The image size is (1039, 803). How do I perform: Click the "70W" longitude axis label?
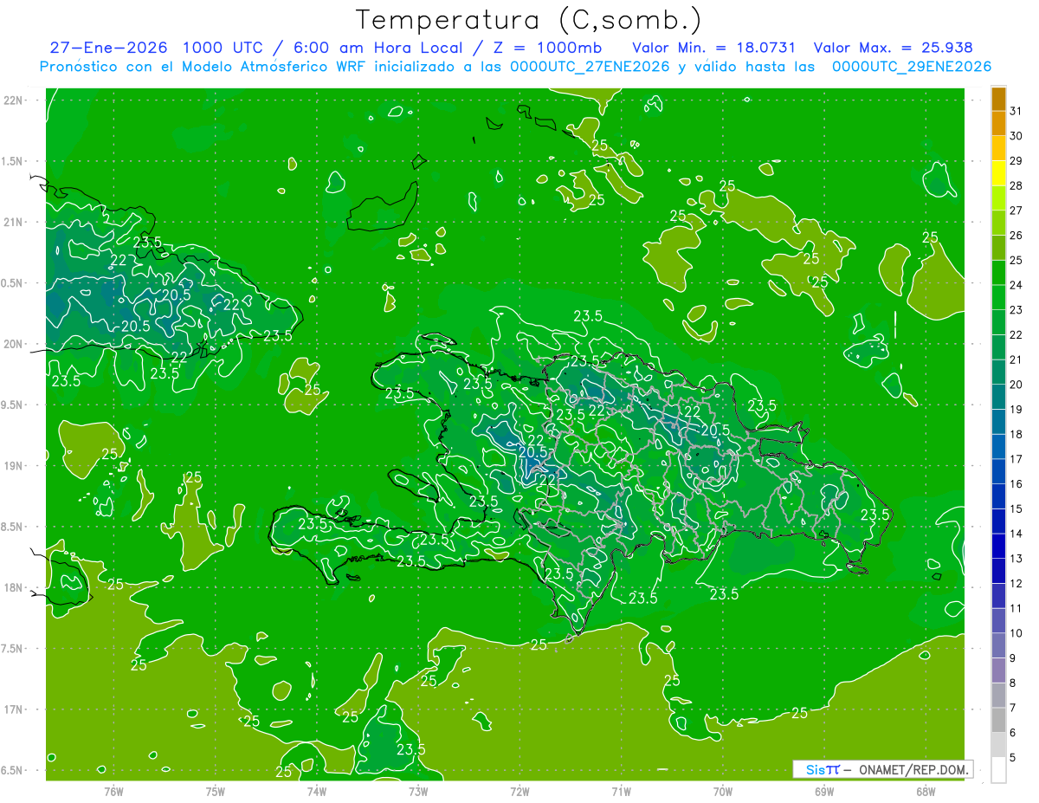coord(722,791)
